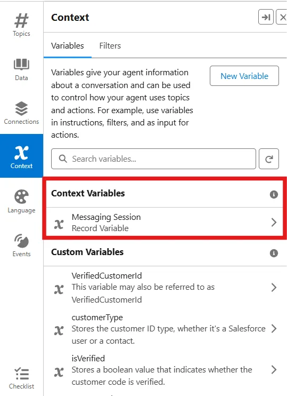Close the Context panel
Image resolution: width=287 pixels, height=396 pixels.
[282, 17]
